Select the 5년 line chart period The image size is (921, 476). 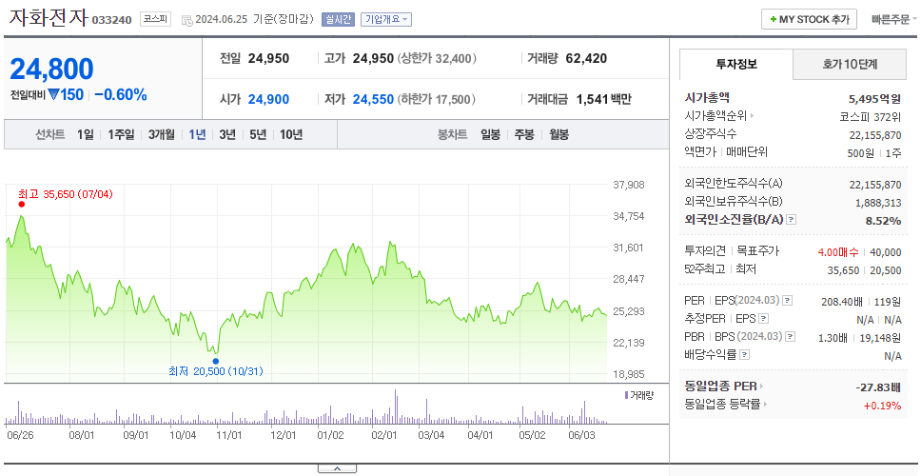click(x=258, y=134)
